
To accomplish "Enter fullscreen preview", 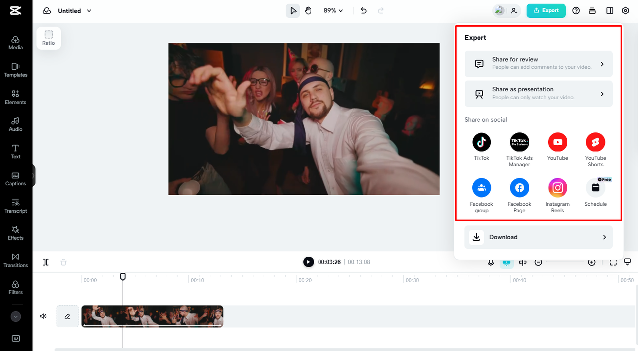I will (613, 262).
